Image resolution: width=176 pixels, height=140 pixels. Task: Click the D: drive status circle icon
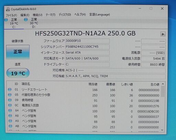click(26, 20)
